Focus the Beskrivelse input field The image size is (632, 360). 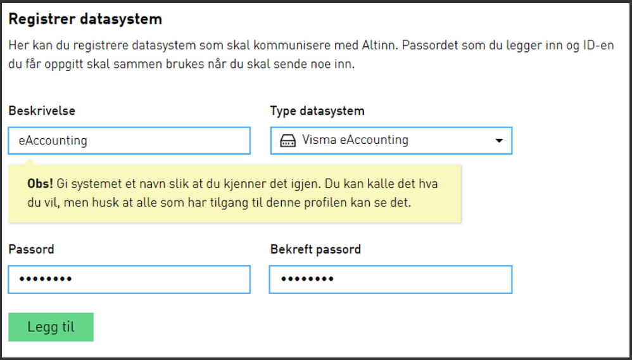pyautogui.click(x=129, y=141)
